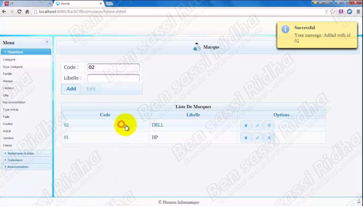Select Type Article in sidebar menu
The image size is (363, 206).
tap(10, 110)
